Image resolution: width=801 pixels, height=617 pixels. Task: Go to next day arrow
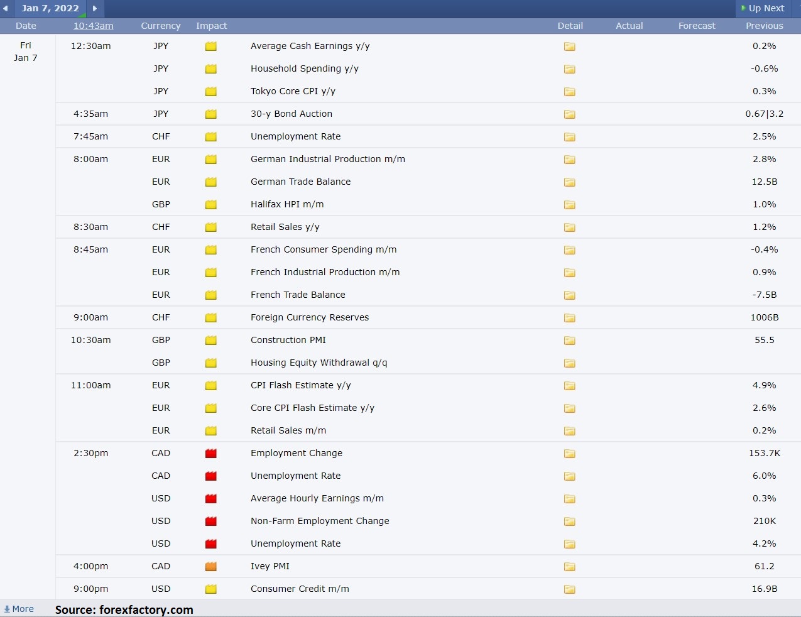[x=95, y=8]
